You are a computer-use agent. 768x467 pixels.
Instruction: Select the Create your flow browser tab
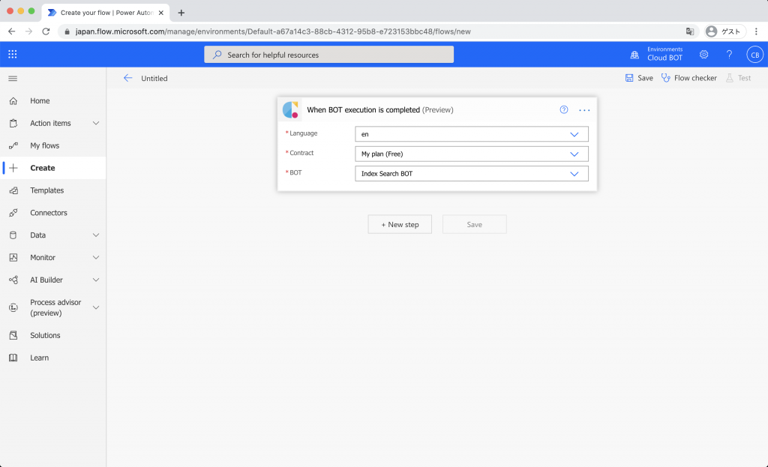[106, 13]
